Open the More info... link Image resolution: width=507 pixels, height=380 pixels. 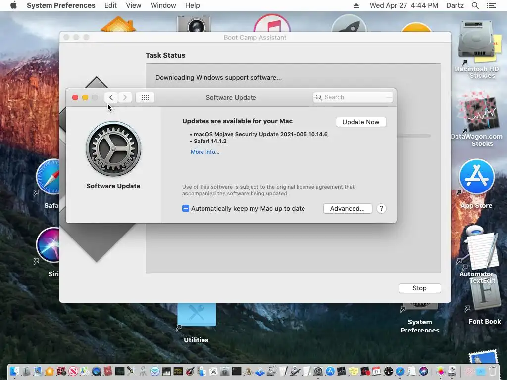(204, 152)
